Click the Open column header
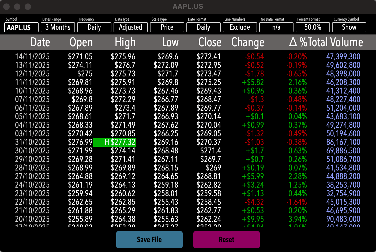Viewport: 376px width, 252px height. [81, 42]
